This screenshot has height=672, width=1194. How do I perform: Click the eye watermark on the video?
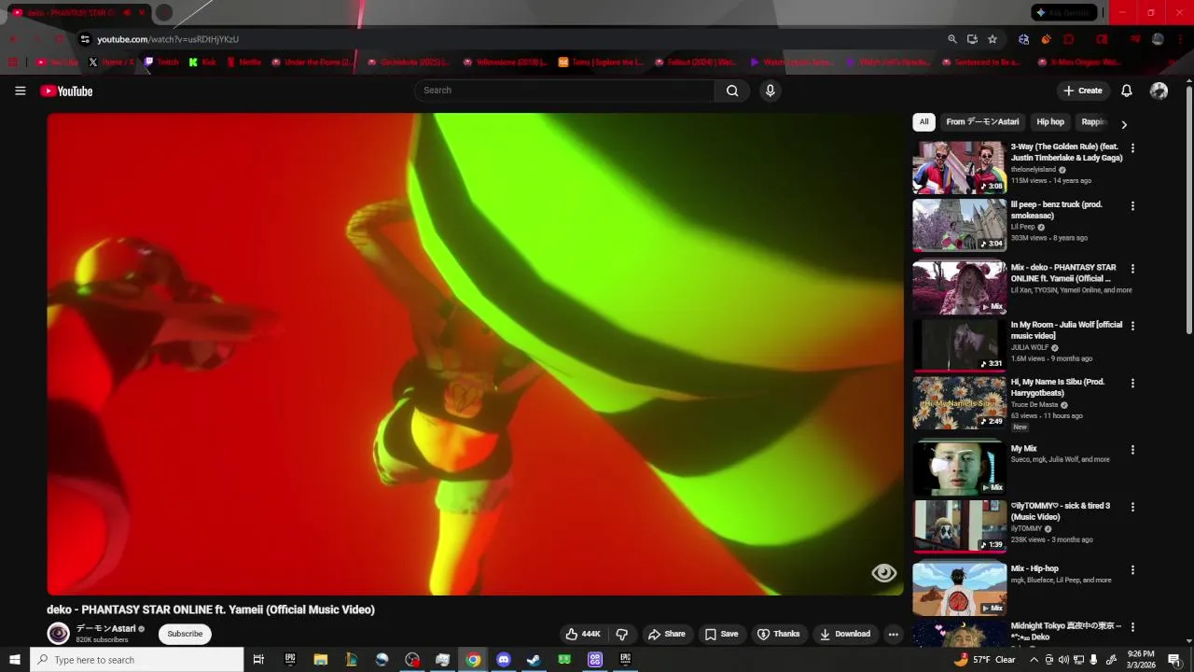(x=883, y=573)
